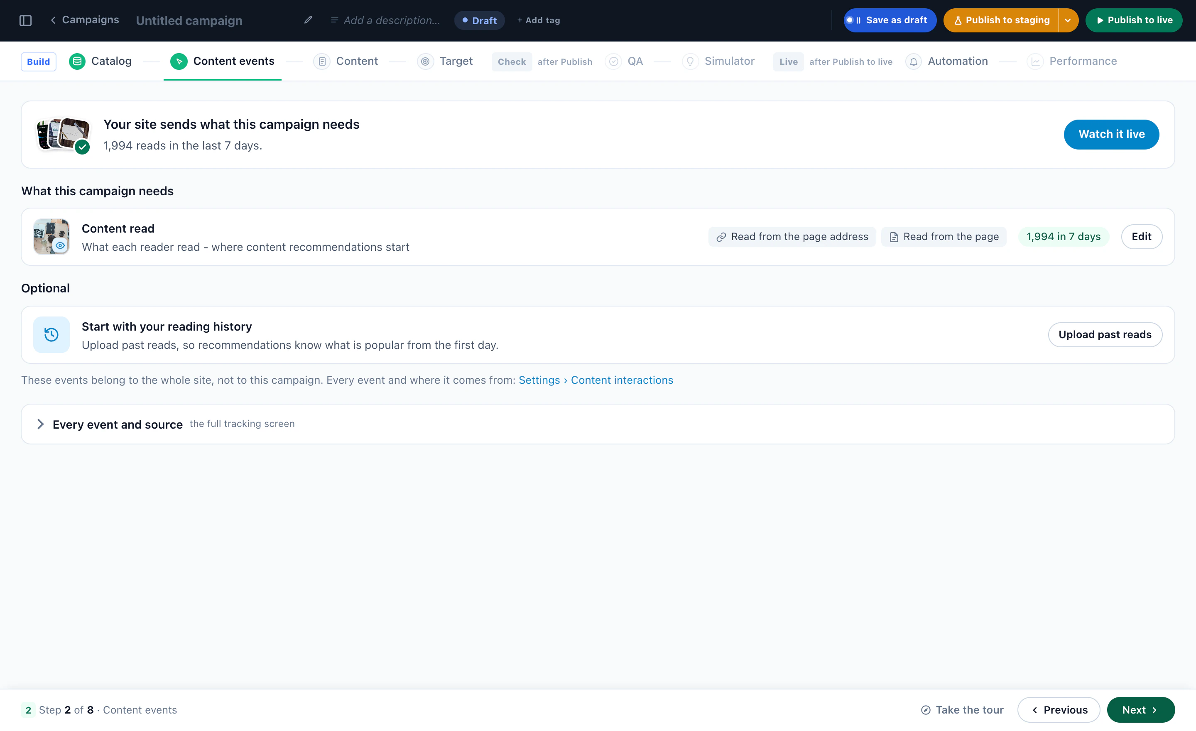Click the Catalog database icon
This screenshot has width=1196, height=731.
coord(77,61)
